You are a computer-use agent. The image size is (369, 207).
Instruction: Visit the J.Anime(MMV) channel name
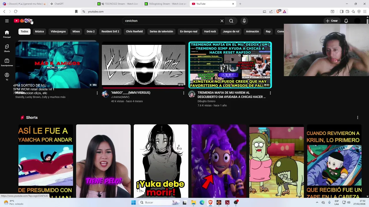120,97
